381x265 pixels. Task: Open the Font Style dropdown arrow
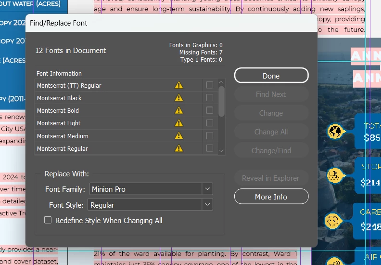point(207,205)
